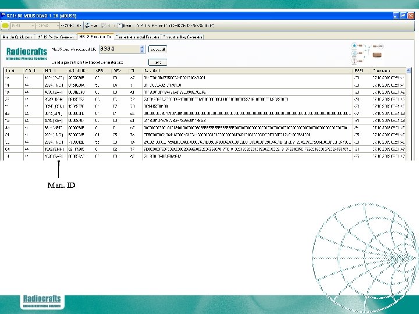Click the DEV column header
The image size is (419, 314).
coord(120,71)
